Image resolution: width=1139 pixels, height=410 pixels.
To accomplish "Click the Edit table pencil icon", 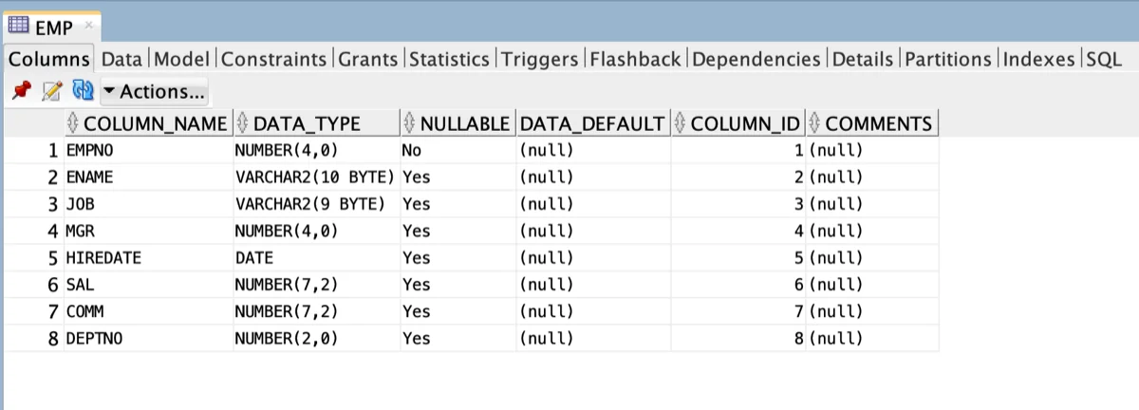I will tap(52, 91).
